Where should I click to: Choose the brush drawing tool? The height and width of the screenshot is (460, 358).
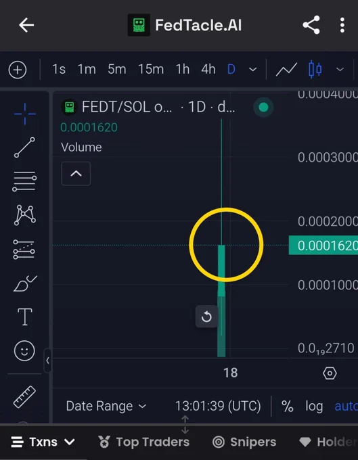pos(25,283)
